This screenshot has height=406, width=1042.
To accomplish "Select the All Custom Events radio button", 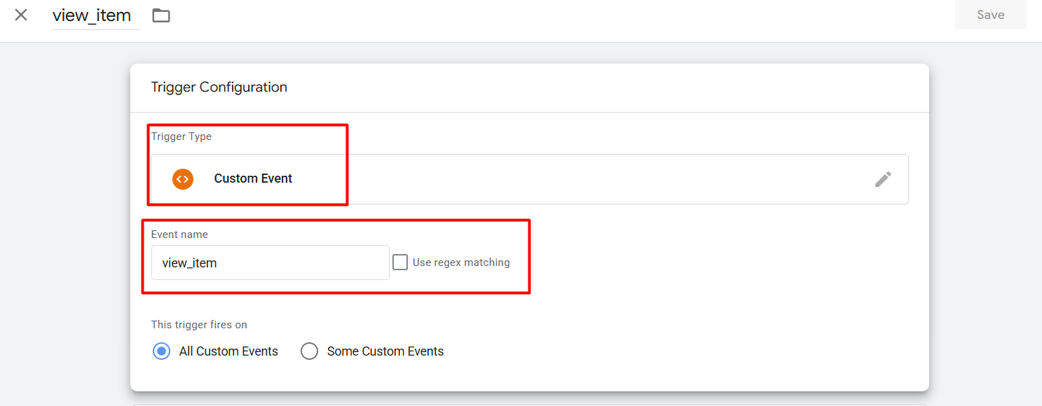I will click(x=161, y=351).
